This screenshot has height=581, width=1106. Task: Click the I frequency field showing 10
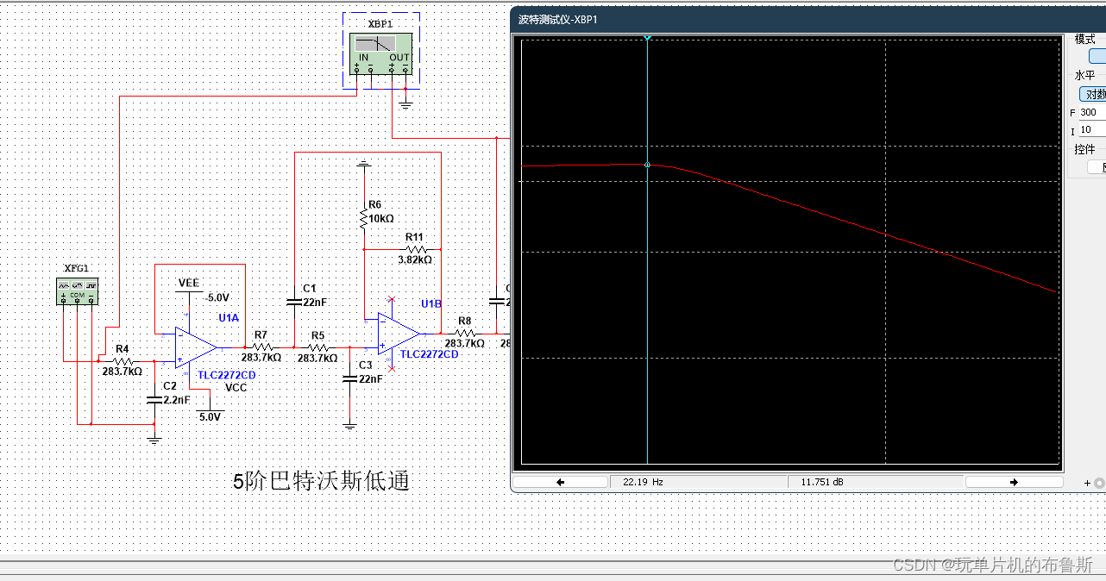(1091, 130)
